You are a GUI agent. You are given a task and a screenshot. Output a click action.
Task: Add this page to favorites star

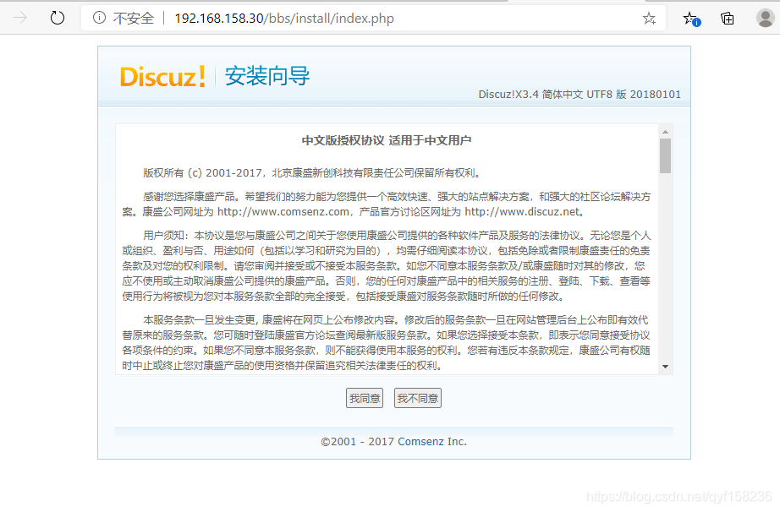(649, 19)
